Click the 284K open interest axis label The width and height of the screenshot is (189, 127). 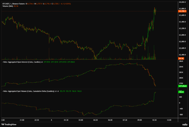pyautogui.click(x=181, y=67)
